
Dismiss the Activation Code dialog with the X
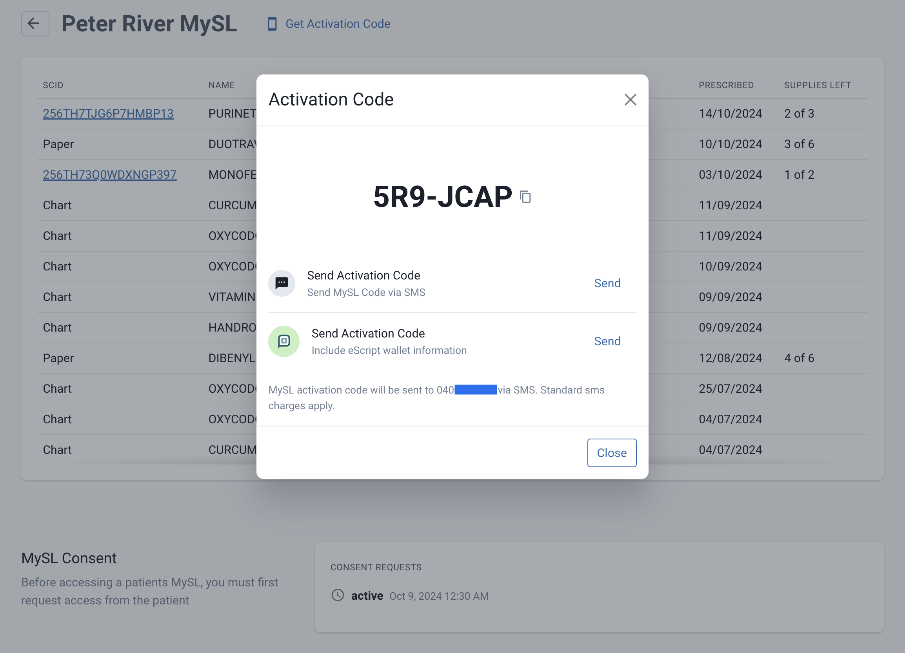[630, 99]
